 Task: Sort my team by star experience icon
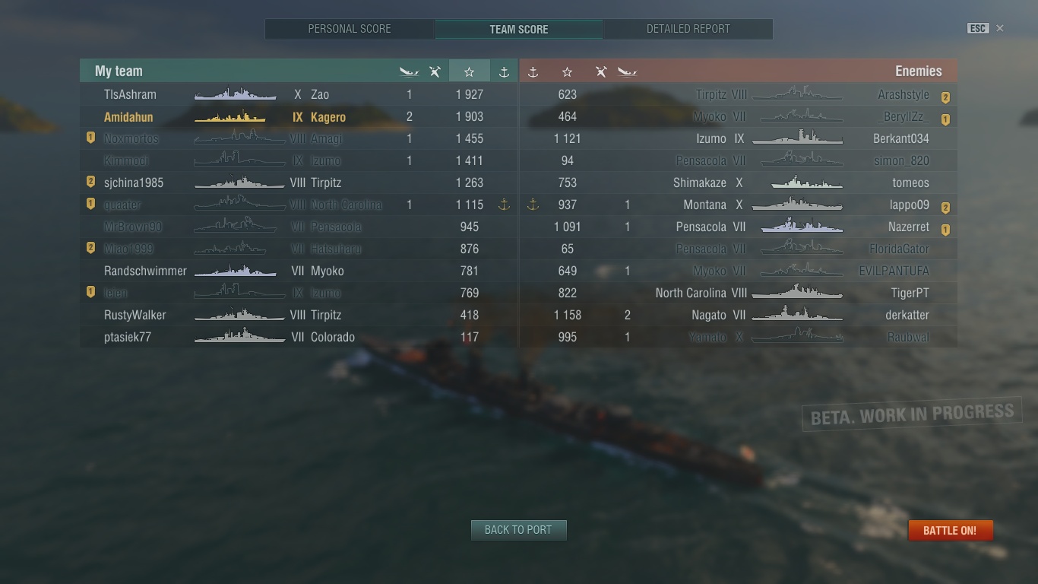click(x=469, y=71)
